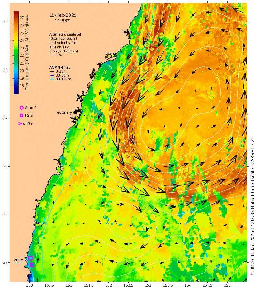Click the 153 longitude axis label

(x=148, y=285)
